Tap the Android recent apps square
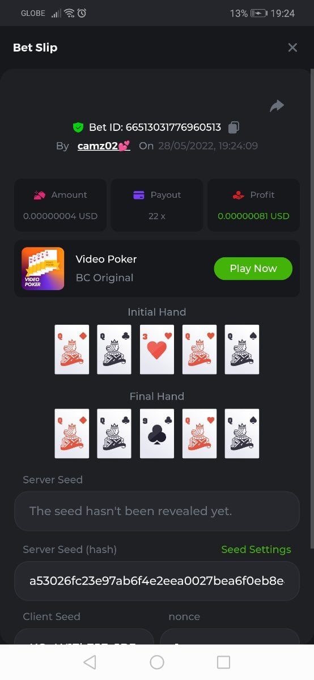 224,662
